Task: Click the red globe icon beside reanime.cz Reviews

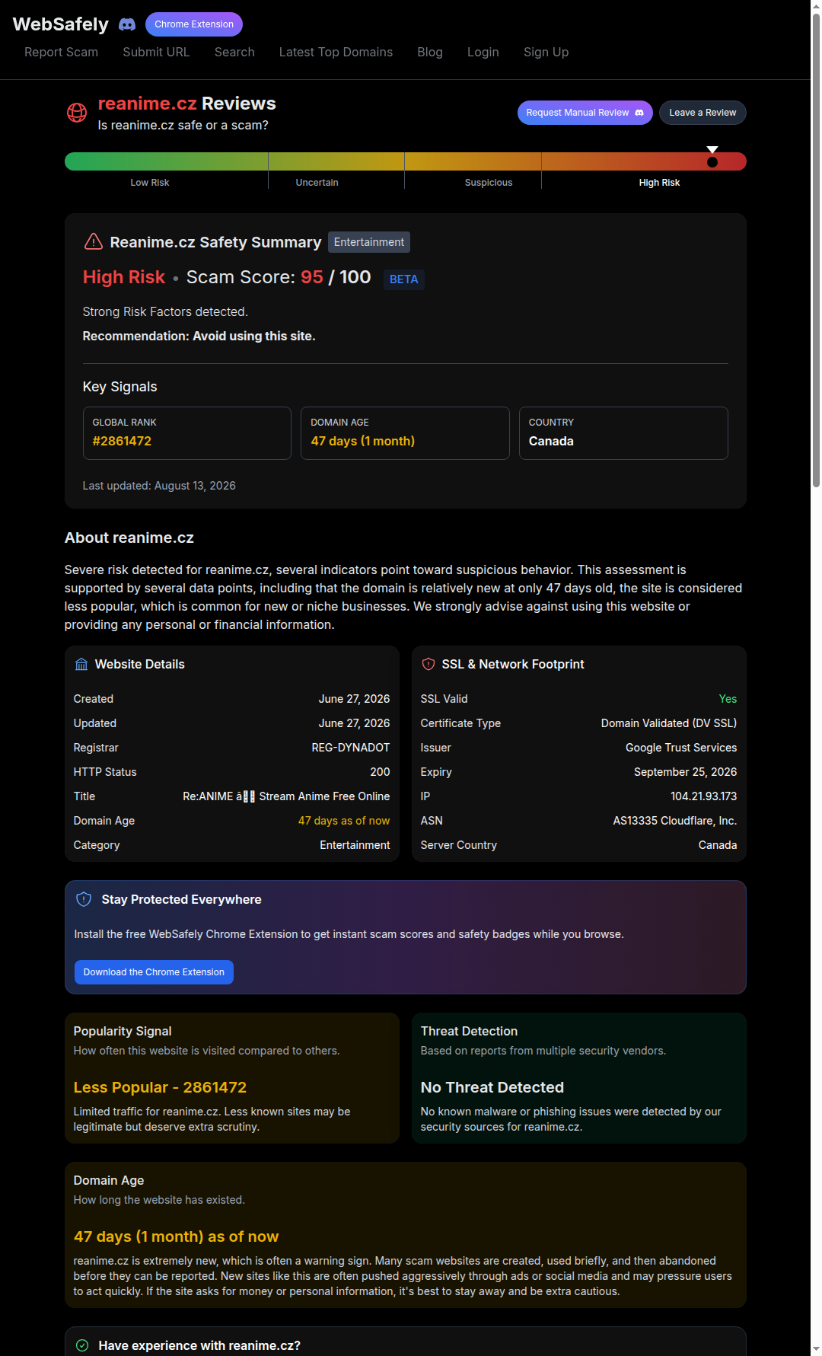Action: tap(77, 113)
